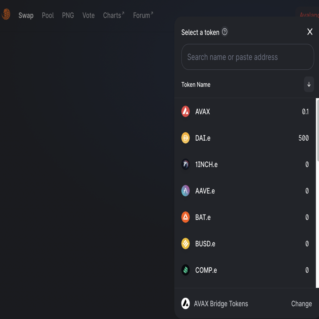The image size is (319, 319).
Task: Click the COMP.e token logo
Action: (x=186, y=270)
